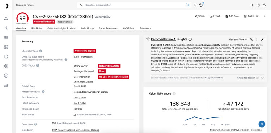The height and width of the screenshot is (133, 271).
Task: Switch to the Risk Rules tab
Action: click(36, 28)
